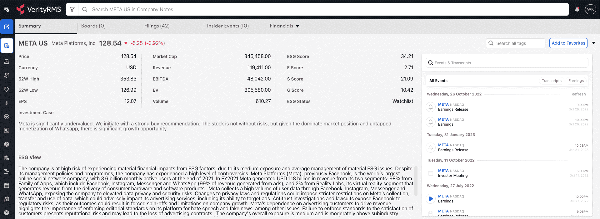Select the highlighted clipboard icon in the sidebar

7,46
